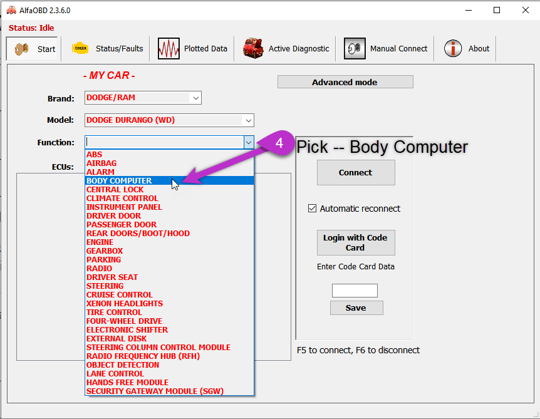Switch to Active Diagnostic tab
540x419 pixels.
[286, 49]
